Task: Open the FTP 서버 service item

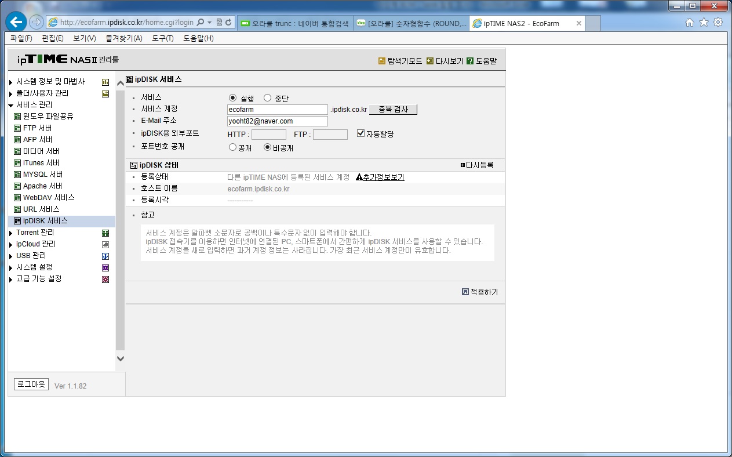Action: [x=37, y=128]
